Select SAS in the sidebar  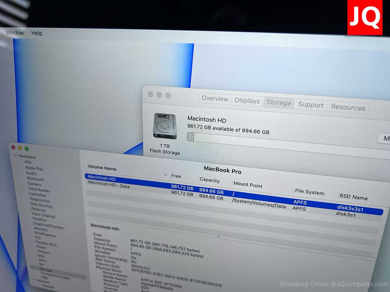(x=41, y=256)
